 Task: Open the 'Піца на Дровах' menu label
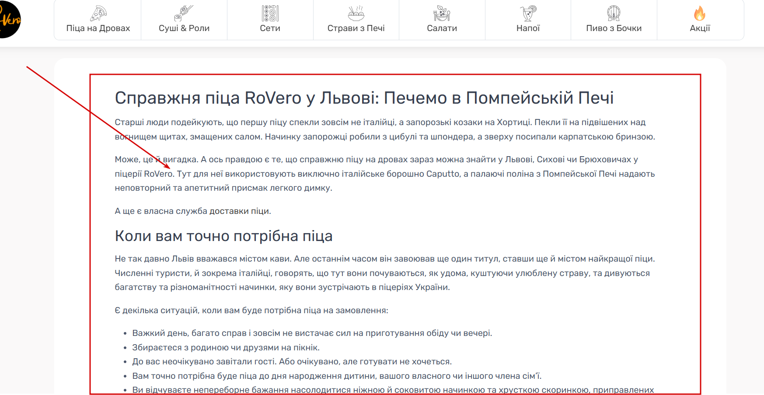(98, 28)
